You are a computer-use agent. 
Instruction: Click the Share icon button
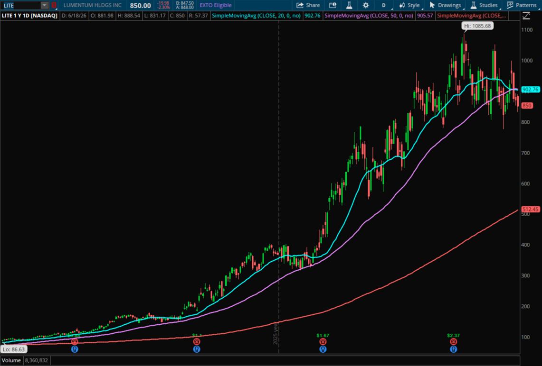[308, 5]
